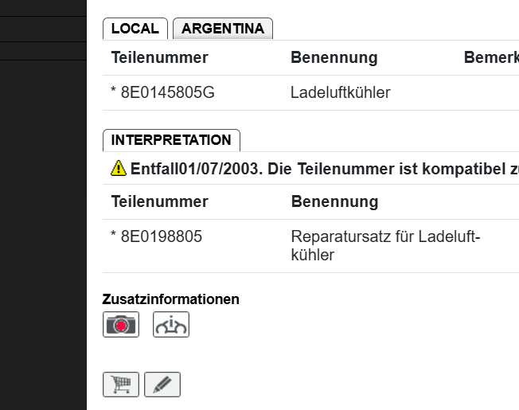Open the ARGENTINA tab
Image resolution: width=519 pixels, height=410 pixels.
click(x=223, y=29)
